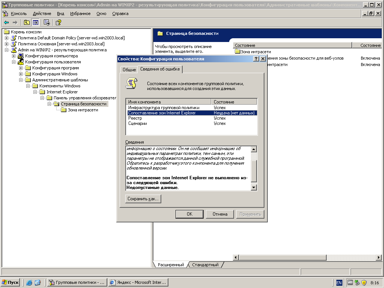
Task: Click the Сведения scrollbar thumb
Action: pos(254,171)
